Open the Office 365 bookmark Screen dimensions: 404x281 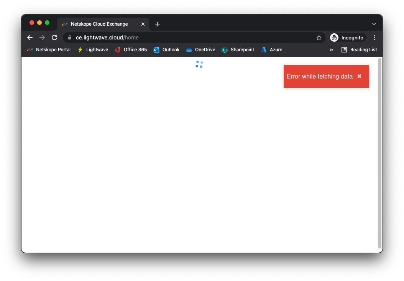(x=131, y=50)
